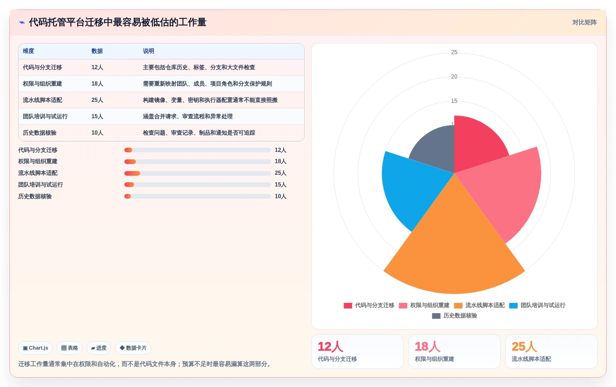
Task: Click the 对比矩阵 label in header
Action: pos(584,22)
